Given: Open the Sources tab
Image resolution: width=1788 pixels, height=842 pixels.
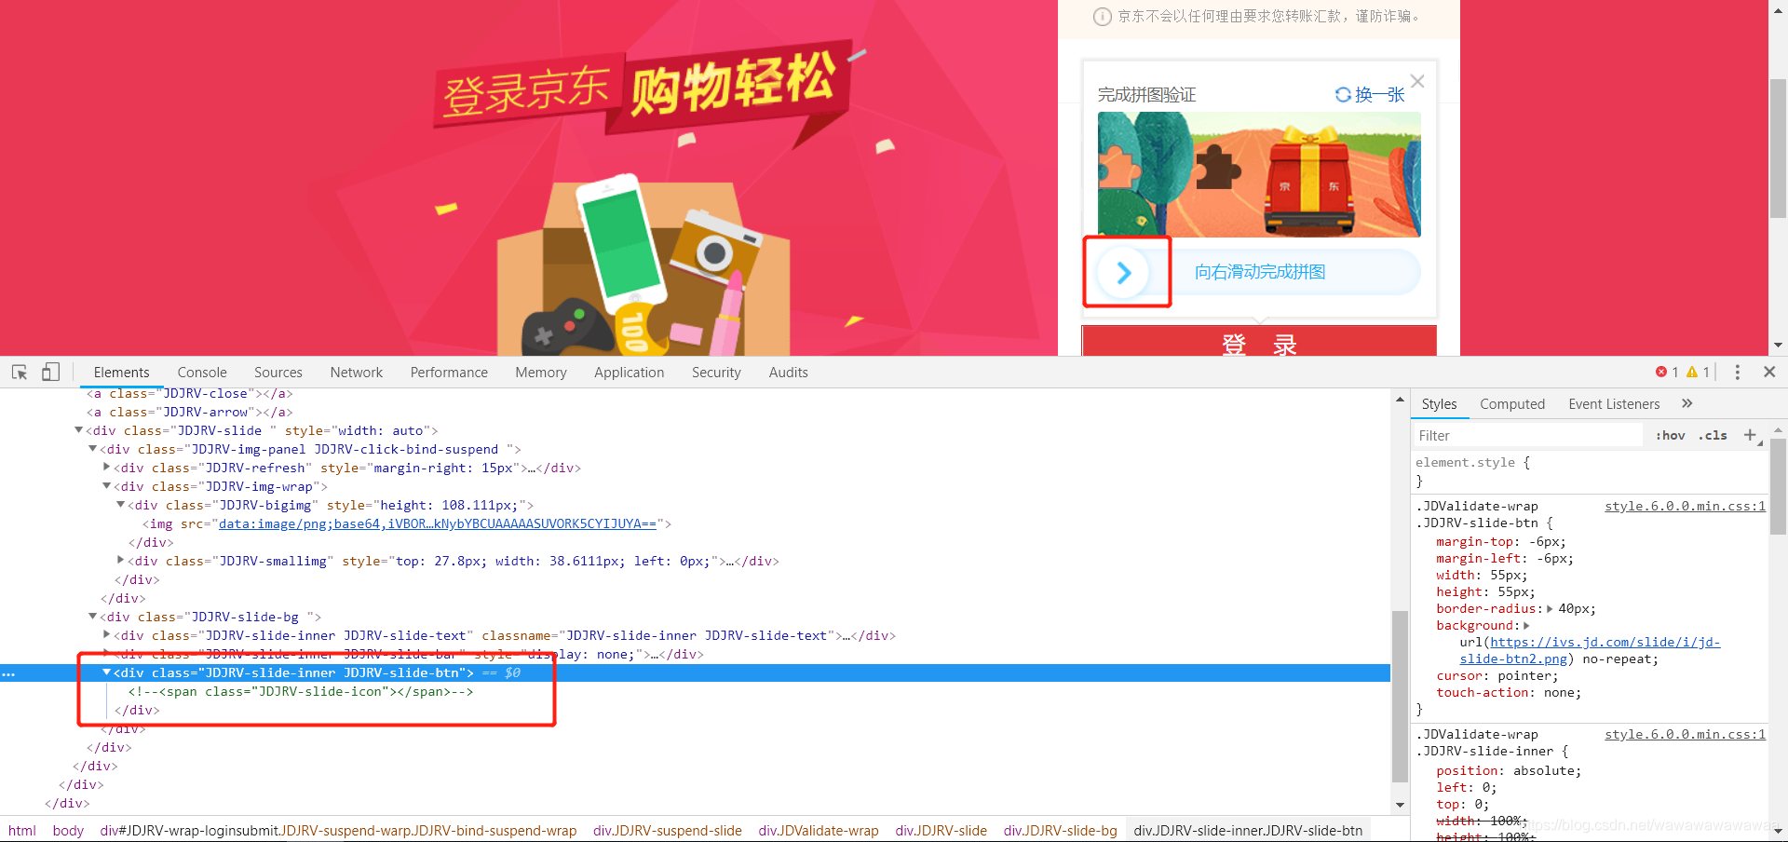Looking at the screenshot, I should pos(278,372).
